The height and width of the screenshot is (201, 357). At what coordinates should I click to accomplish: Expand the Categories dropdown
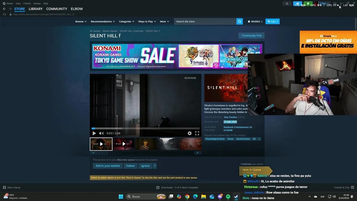[x=126, y=21]
